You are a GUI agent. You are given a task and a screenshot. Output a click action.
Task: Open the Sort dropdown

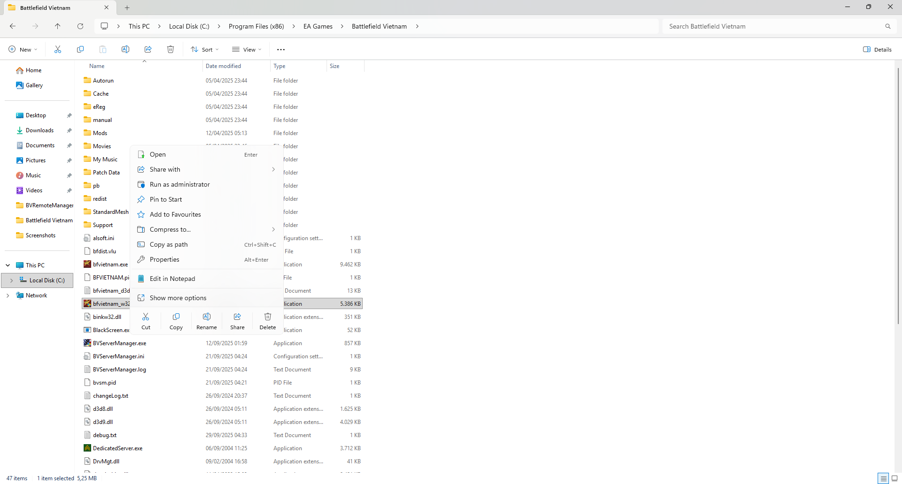205,49
